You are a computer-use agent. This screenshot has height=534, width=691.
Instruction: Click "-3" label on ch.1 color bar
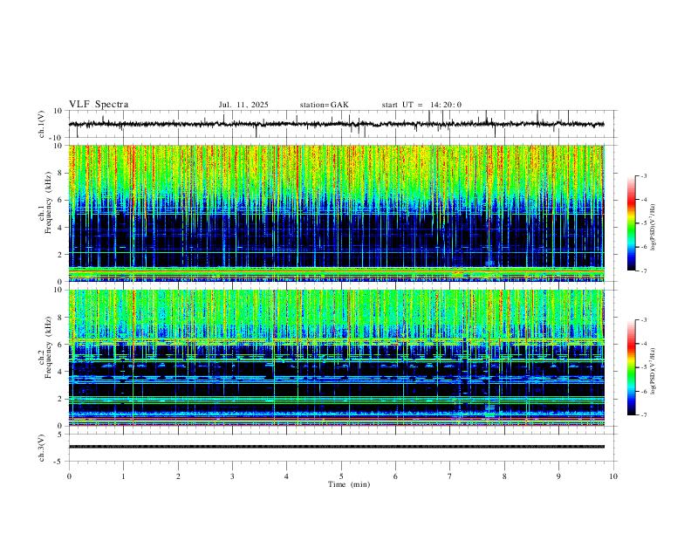coord(644,175)
